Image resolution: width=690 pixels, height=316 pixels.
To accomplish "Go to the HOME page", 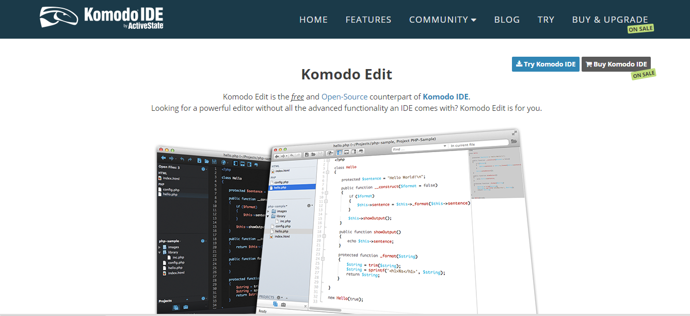I will tap(313, 20).
